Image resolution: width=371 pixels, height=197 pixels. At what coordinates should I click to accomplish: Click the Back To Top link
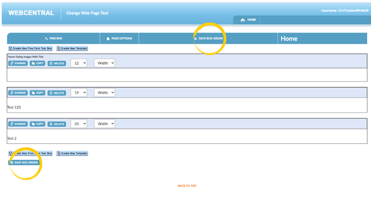pyautogui.click(x=187, y=186)
